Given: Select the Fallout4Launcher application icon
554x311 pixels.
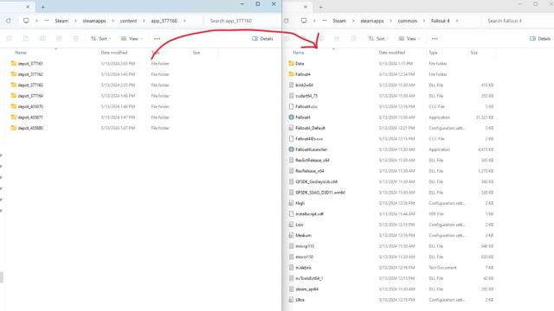Looking at the screenshot, I should [291, 149].
